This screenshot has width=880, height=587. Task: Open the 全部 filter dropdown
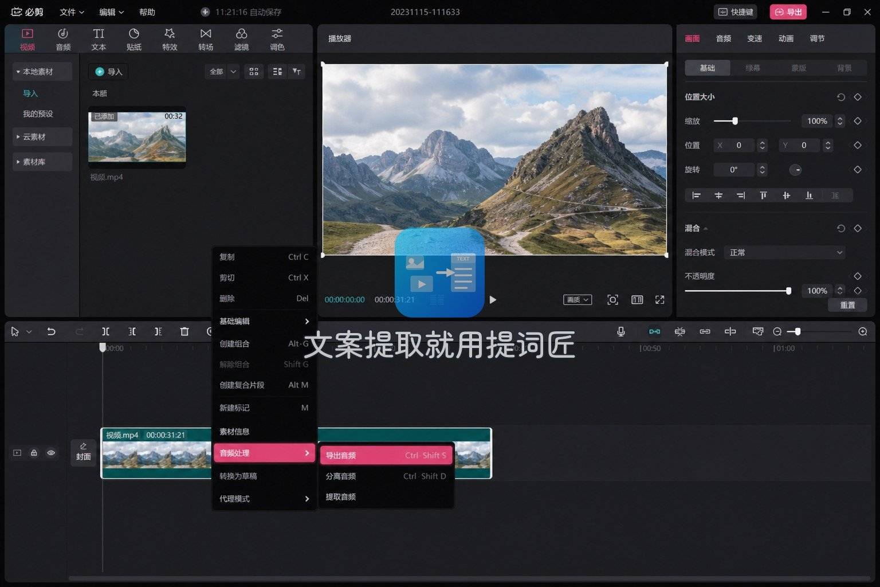222,72
